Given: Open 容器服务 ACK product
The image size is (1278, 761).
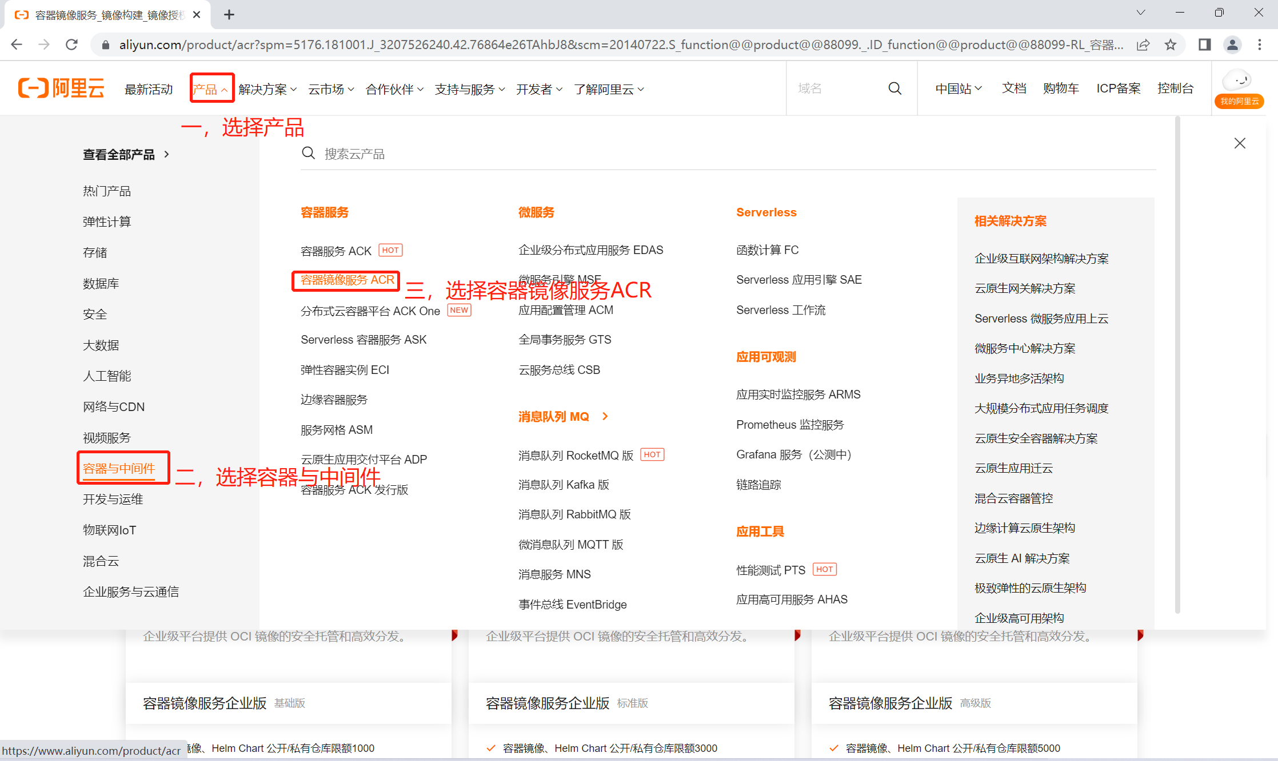Looking at the screenshot, I should pos(336,251).
